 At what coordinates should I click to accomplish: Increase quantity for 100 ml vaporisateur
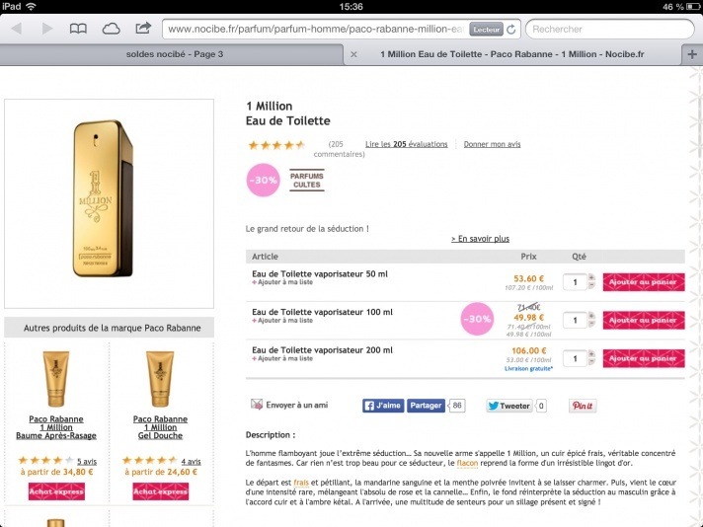tap(591, 316)
